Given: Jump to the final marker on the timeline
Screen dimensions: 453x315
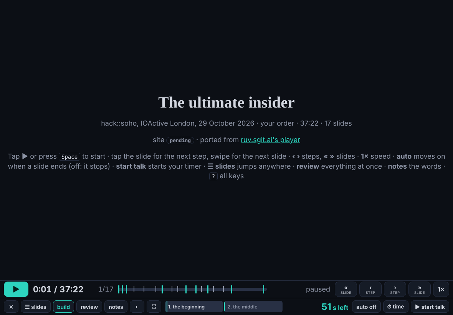Looking at the screenshot, I should coord(263,289).
